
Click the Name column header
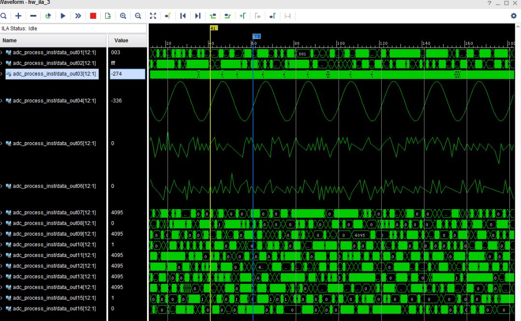(53, 40)
